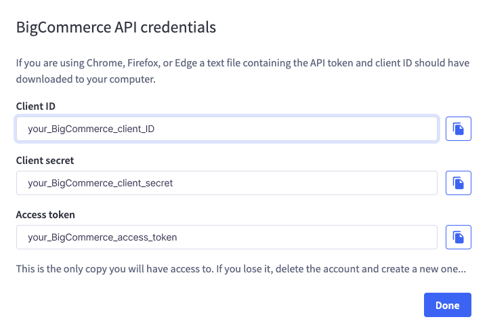
Task: Click the word "Chrome" in the description
Action: pyautogui.click(x=105, y=63)
